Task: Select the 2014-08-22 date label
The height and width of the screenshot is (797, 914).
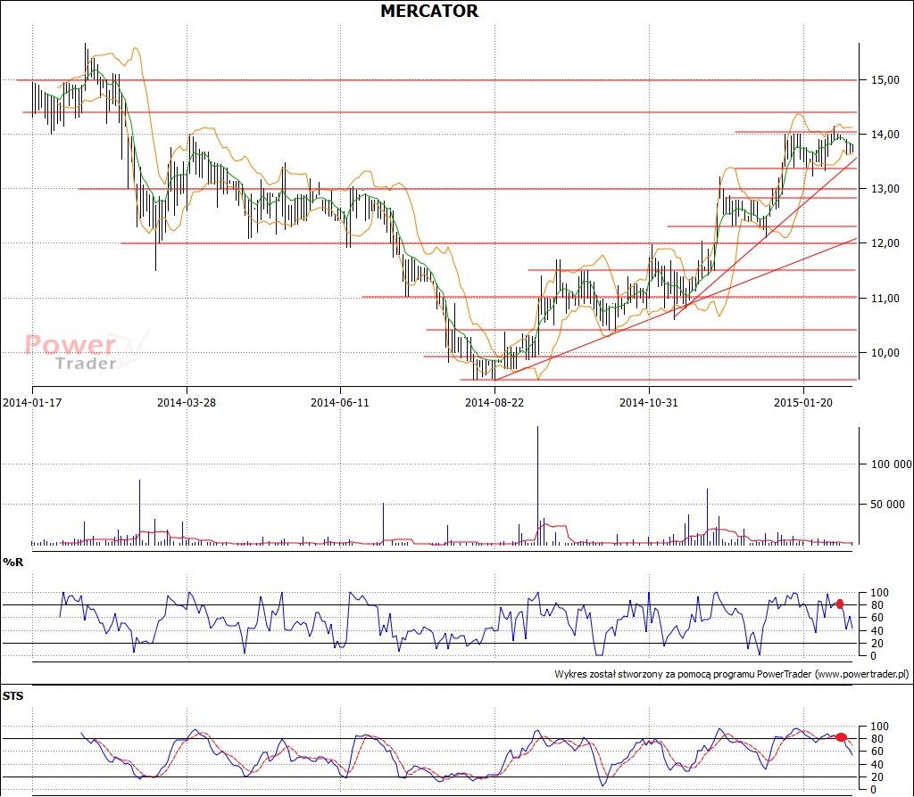Action: [x=494, y=402]
